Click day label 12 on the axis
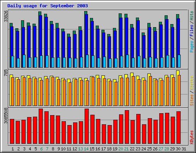Viewport: 196px width, 153px height. point(75,149)
